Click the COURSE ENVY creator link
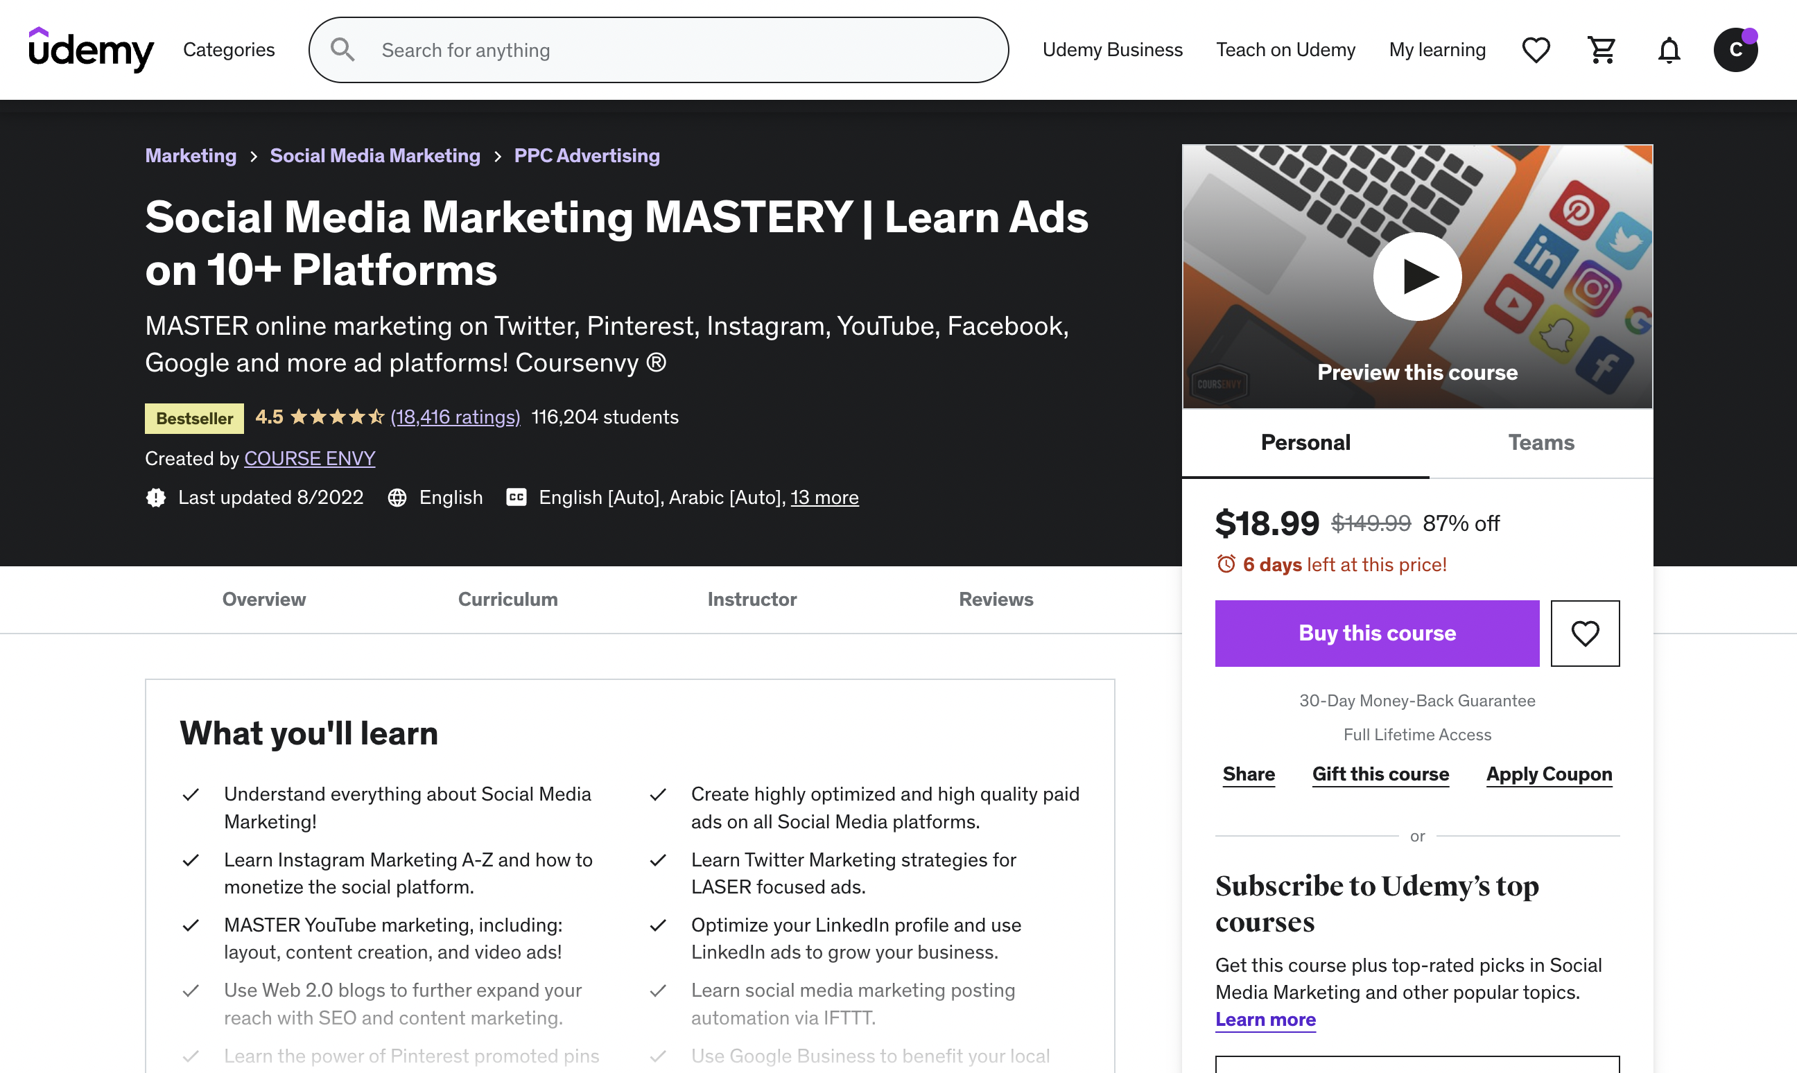 point(309,457)
